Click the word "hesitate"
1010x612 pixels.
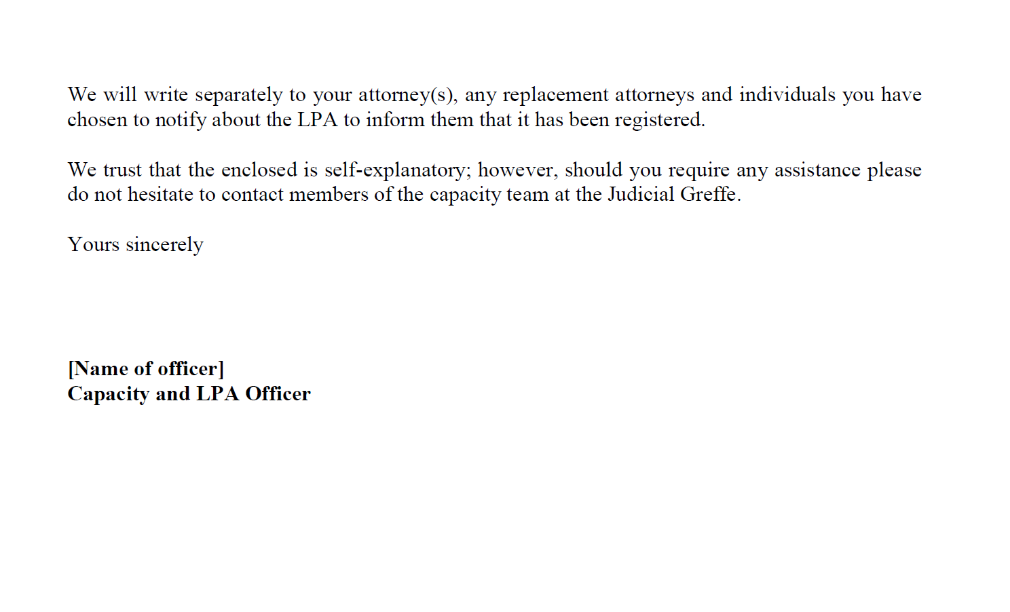click(160, 195)
